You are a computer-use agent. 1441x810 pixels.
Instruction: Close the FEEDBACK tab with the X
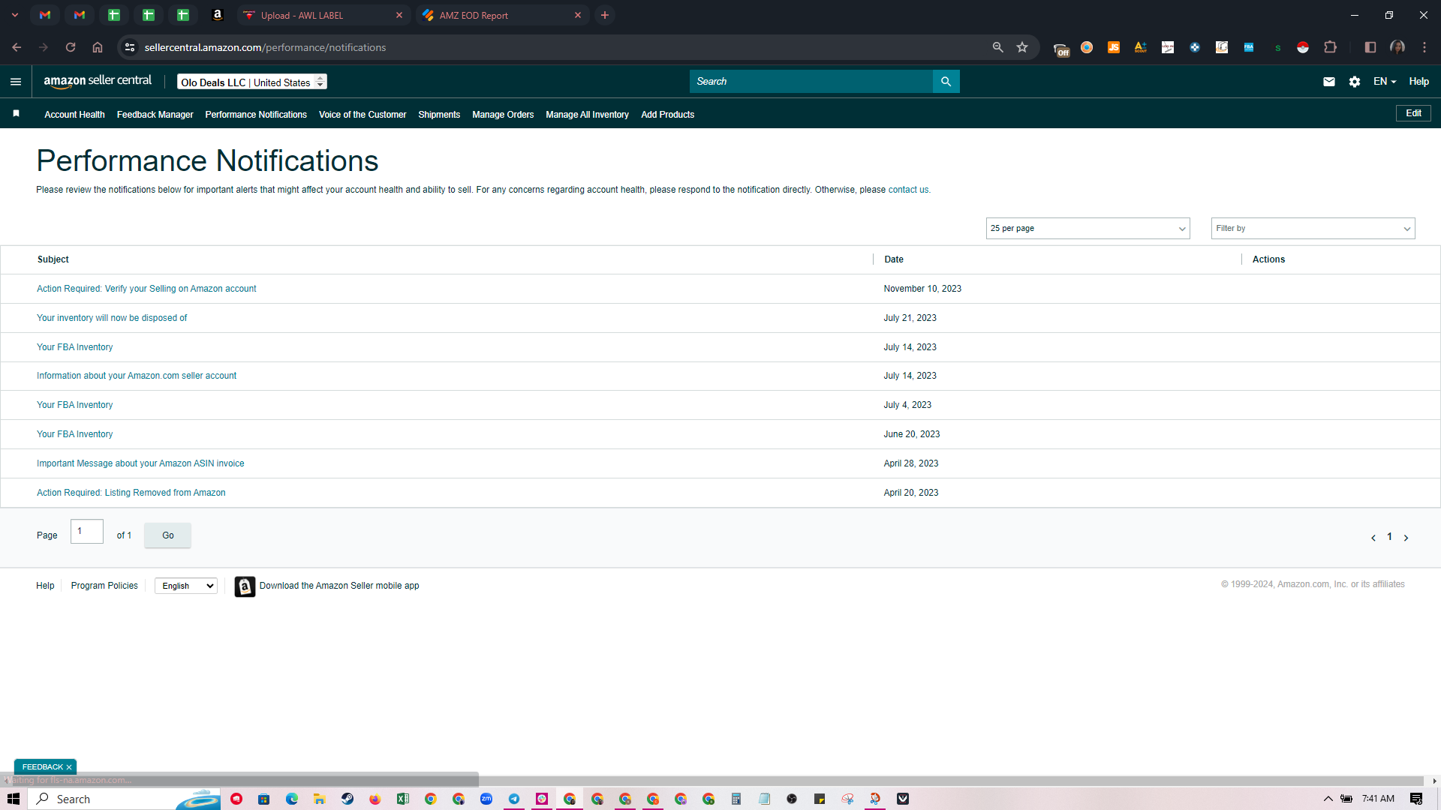click(69, 767)
